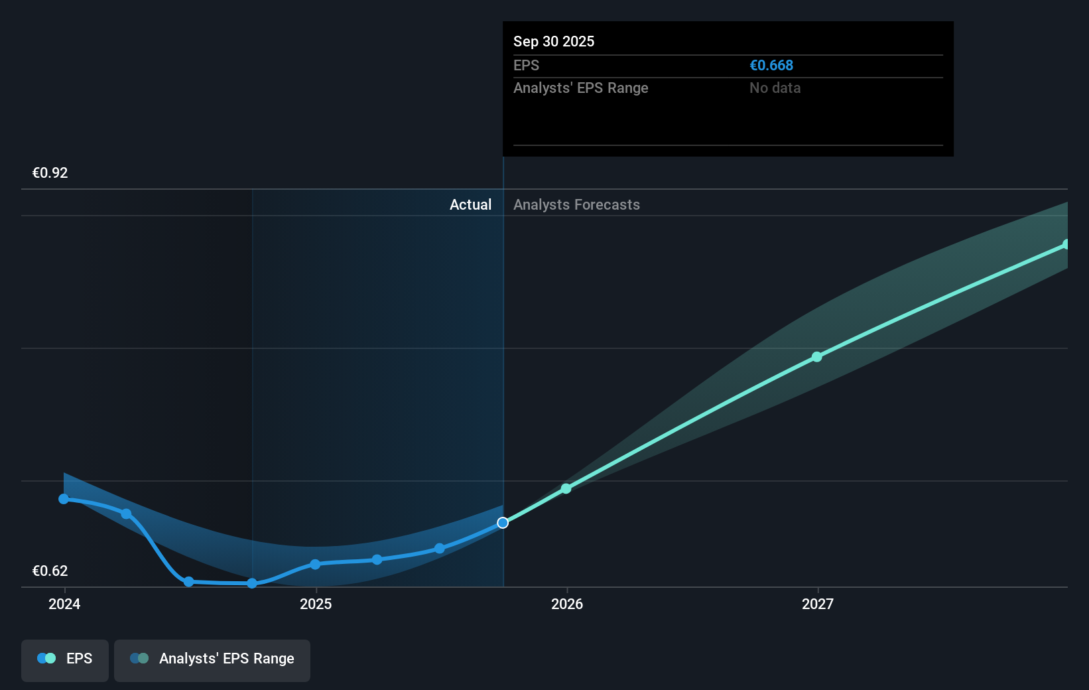The height and width of the screenshot is (690, 1089).
Task: Select the highlighted Sep 30 2025 data point
Action: coord(503,523)
